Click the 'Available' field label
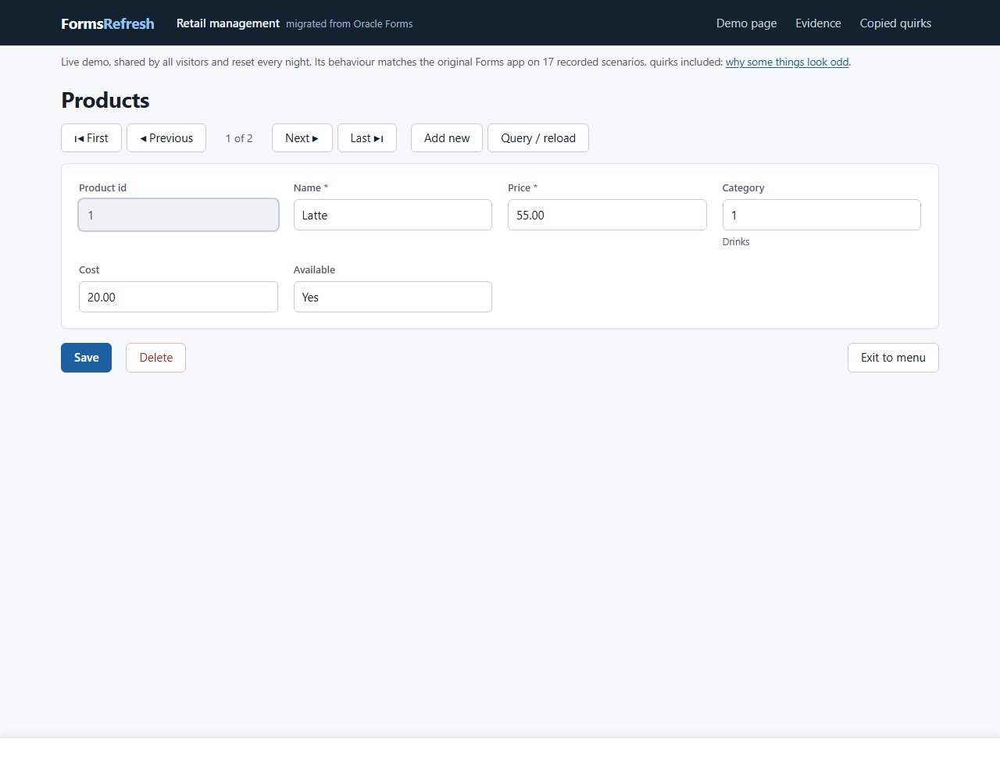 (314, 270)
